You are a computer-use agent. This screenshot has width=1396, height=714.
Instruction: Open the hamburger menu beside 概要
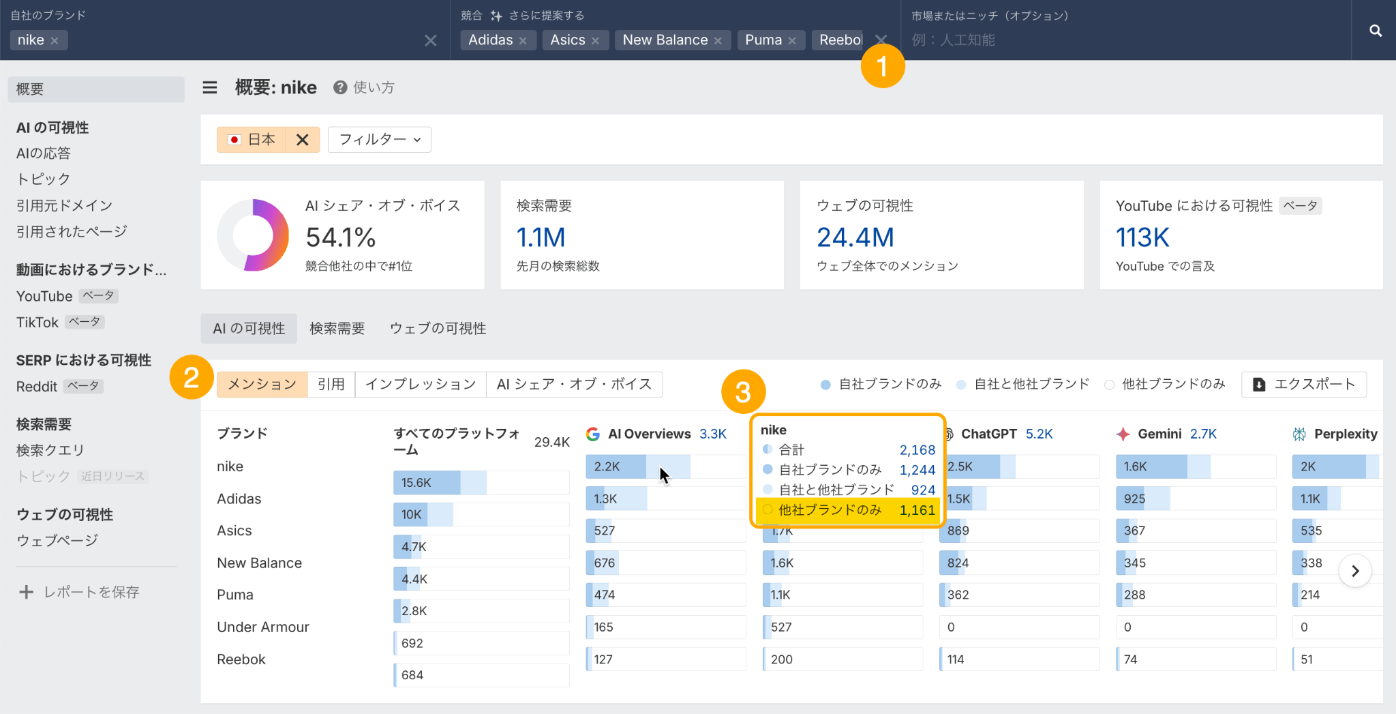click(x=210, y=87)
